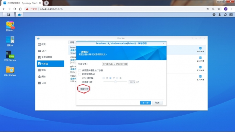This screenshot has height=132, width=235.
Task: Click the Advanced Settings button
Action: coord(84,89)
